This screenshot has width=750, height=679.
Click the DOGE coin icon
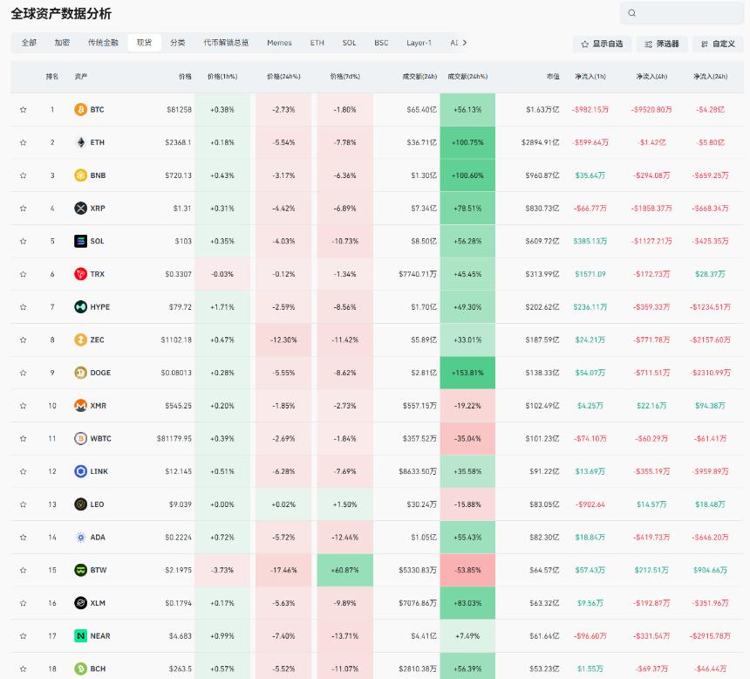click(x=80, y=373)
